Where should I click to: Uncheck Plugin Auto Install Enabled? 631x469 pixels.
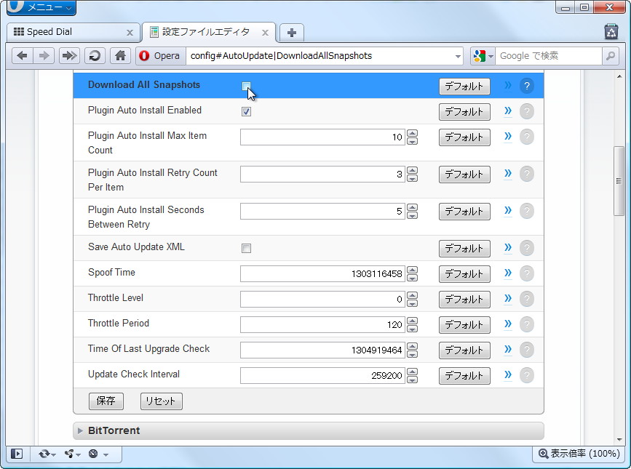[x=246, y=111]
